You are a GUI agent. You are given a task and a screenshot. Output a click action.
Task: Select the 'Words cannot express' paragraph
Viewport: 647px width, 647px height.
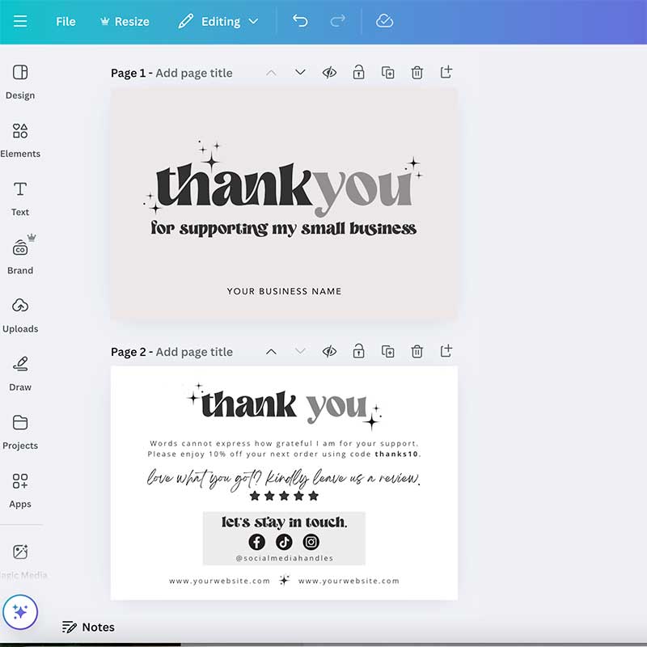(x=284, y=449)
